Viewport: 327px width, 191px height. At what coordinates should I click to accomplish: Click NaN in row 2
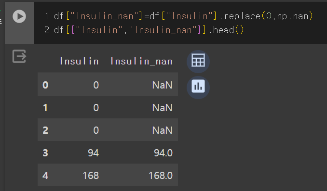coord(162,130)
